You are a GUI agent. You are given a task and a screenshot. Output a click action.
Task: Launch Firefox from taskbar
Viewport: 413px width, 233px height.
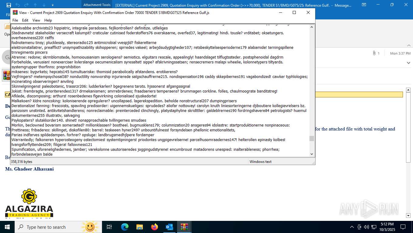click(x=154, y=227)
